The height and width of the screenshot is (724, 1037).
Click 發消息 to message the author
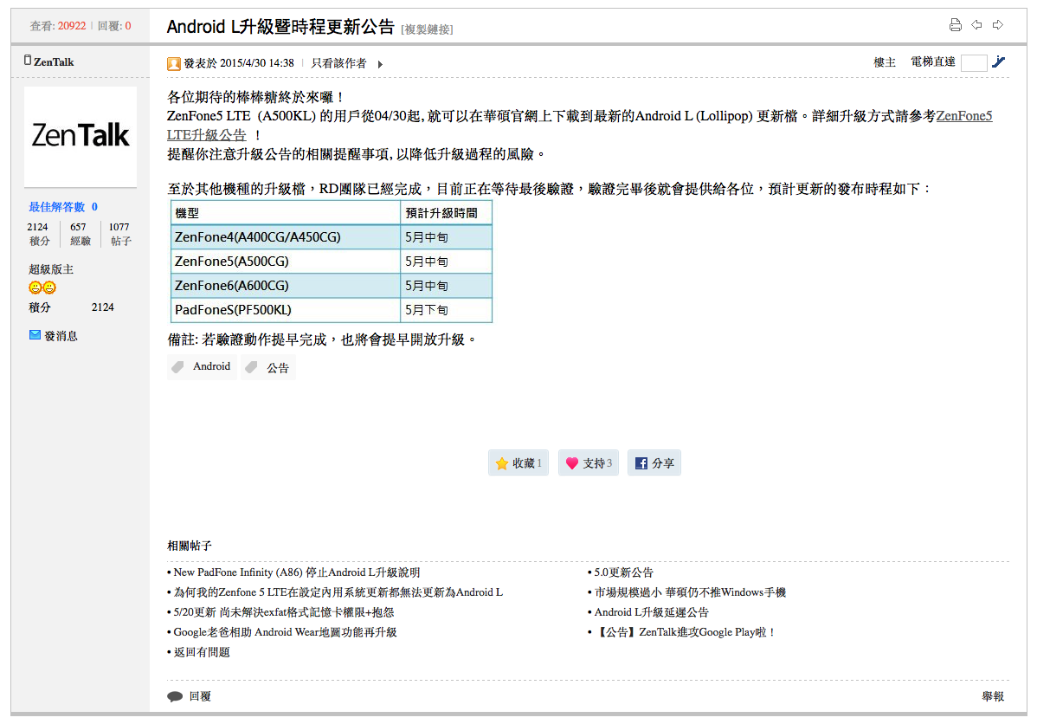(x=61, y=336)
